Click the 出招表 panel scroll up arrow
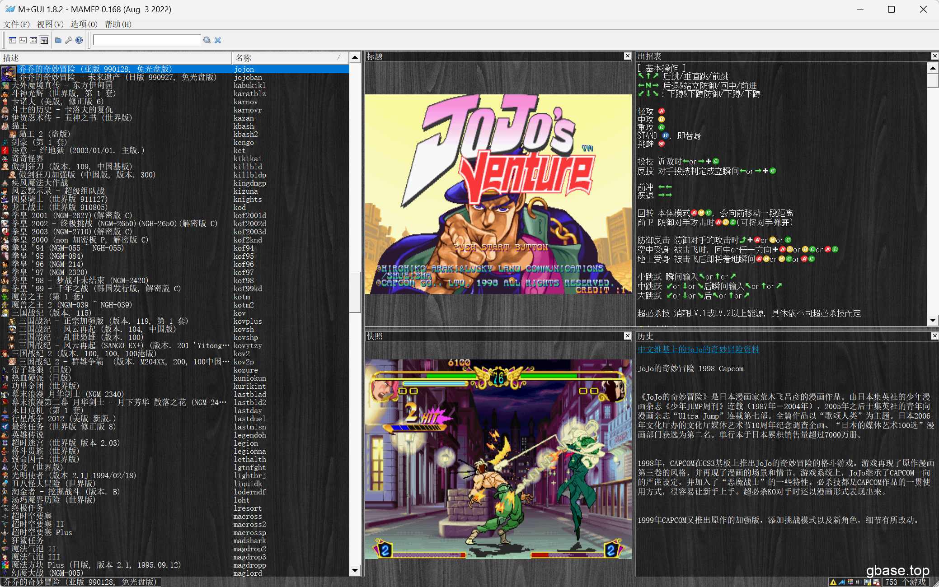 click(x=933, y=68)
